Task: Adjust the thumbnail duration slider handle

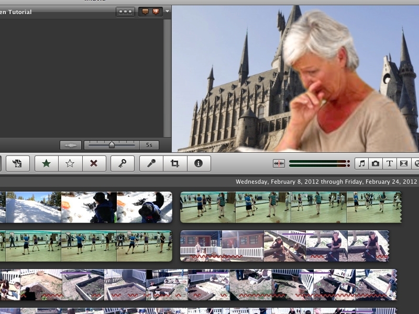Action: point(112,145)
